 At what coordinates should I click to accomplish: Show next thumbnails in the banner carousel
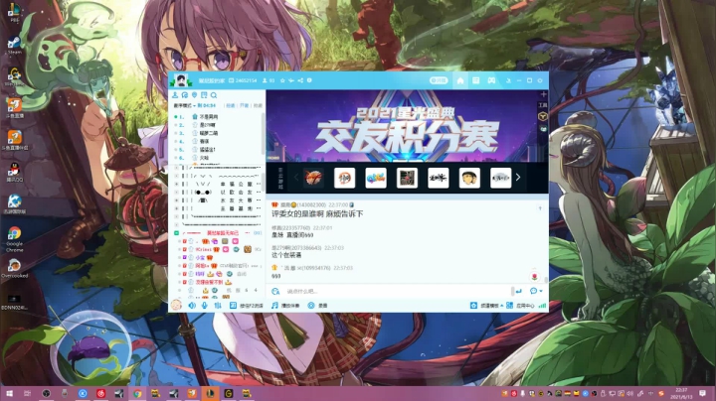coord(518,178)
